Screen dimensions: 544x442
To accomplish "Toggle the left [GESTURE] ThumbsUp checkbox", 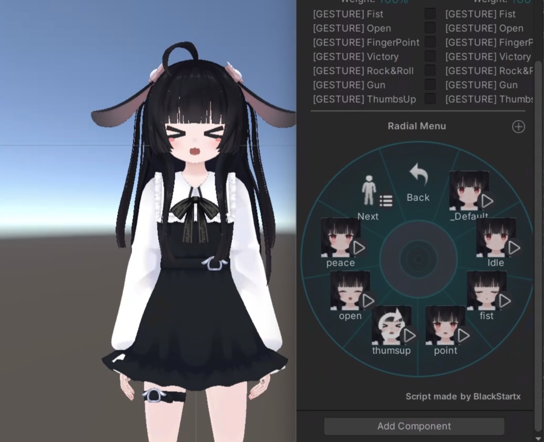I will pyautogui.click(x=430, y=98).
